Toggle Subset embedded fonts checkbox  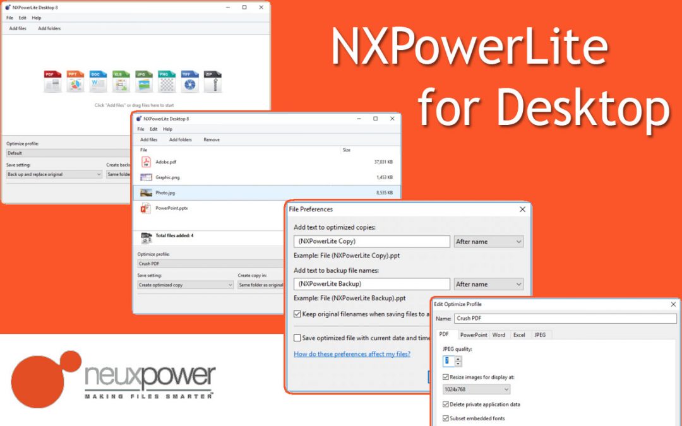click(445, 418)
